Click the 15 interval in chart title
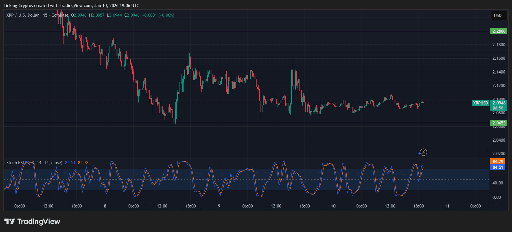 click(x=45, y=15)
